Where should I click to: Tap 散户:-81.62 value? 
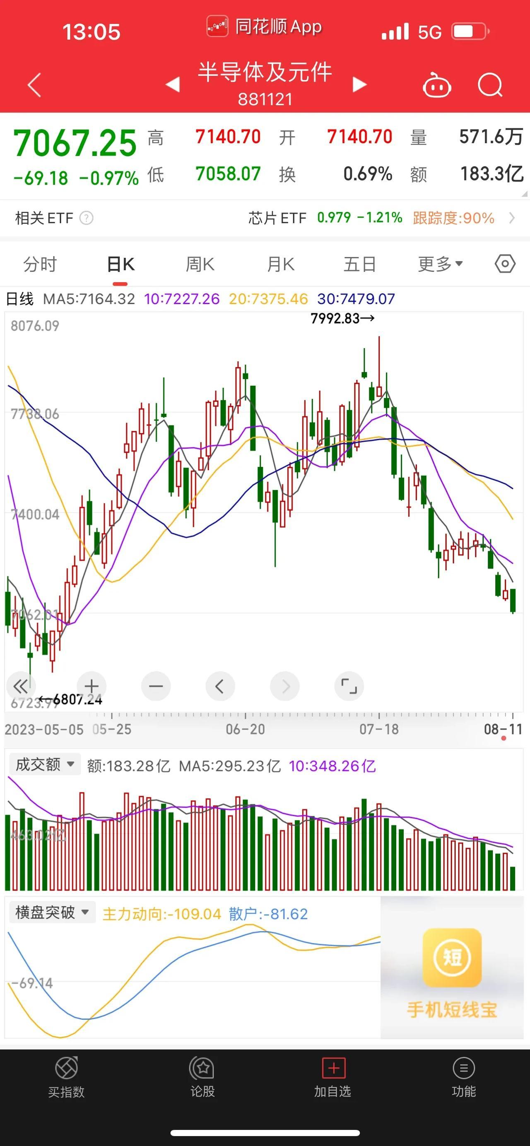click(x=268, y=914)
